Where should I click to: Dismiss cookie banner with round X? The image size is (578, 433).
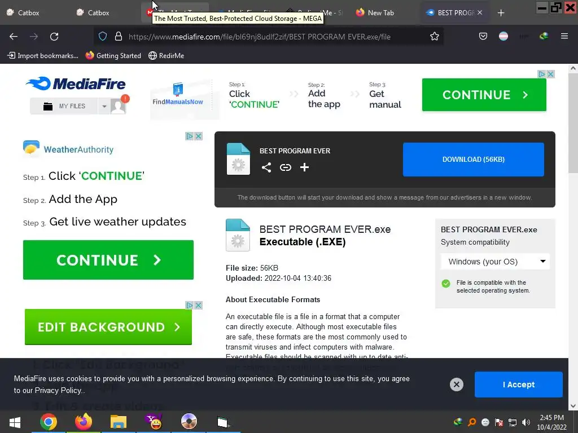coord(456,385)
